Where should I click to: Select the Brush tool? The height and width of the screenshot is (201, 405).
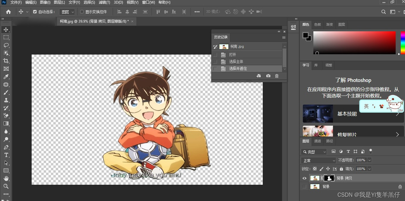6,93
